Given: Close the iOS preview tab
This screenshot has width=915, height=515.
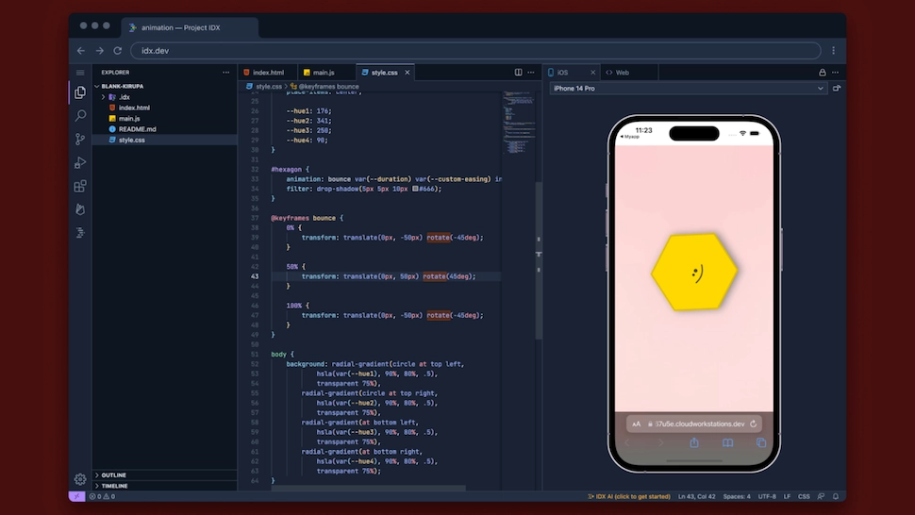Looking at the screenshot, I should [x=593, y=73].
